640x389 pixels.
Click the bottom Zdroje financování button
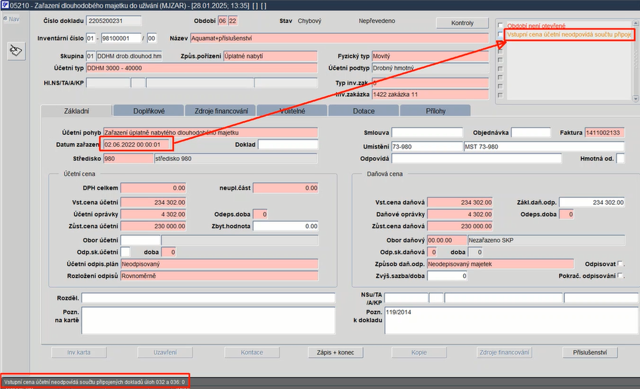[x=505, y=352]
